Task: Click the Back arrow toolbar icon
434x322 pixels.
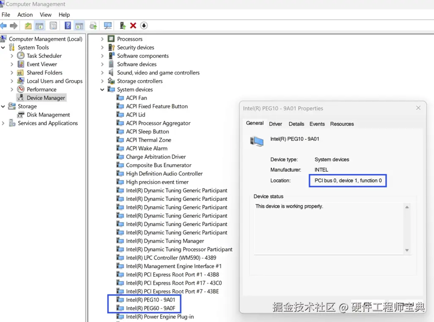Action: tap(4, 26)
